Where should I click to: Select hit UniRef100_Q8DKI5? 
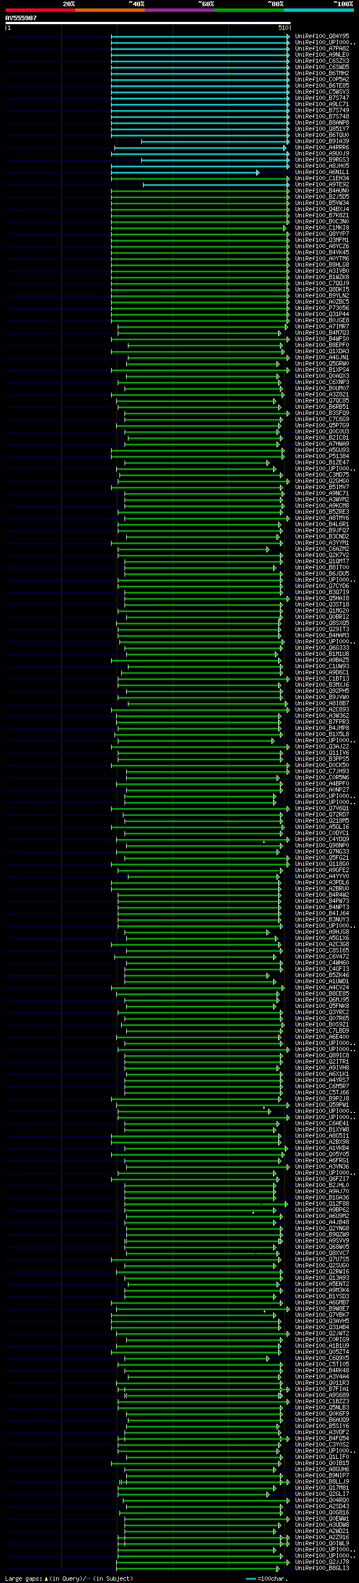[322, 289]
